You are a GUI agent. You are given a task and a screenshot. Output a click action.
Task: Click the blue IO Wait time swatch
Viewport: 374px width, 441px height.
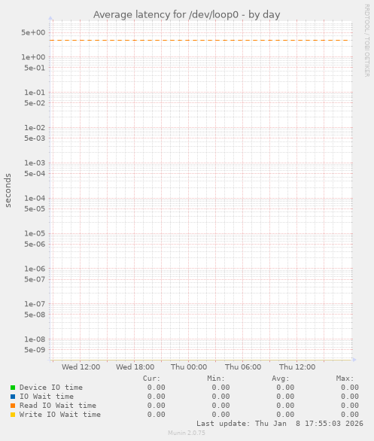13,397
